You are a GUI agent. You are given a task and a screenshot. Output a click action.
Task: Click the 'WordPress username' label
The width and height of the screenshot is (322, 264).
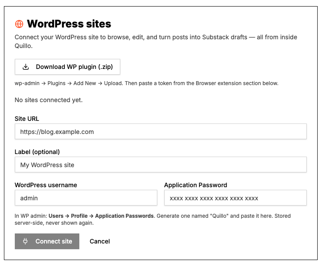(x=46, y=185)
